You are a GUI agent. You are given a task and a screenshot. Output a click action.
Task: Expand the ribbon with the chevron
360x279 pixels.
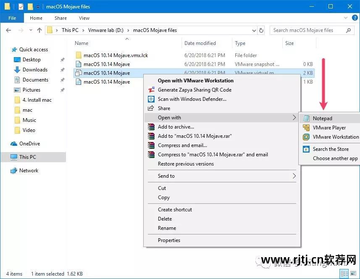tap(346, 18)
